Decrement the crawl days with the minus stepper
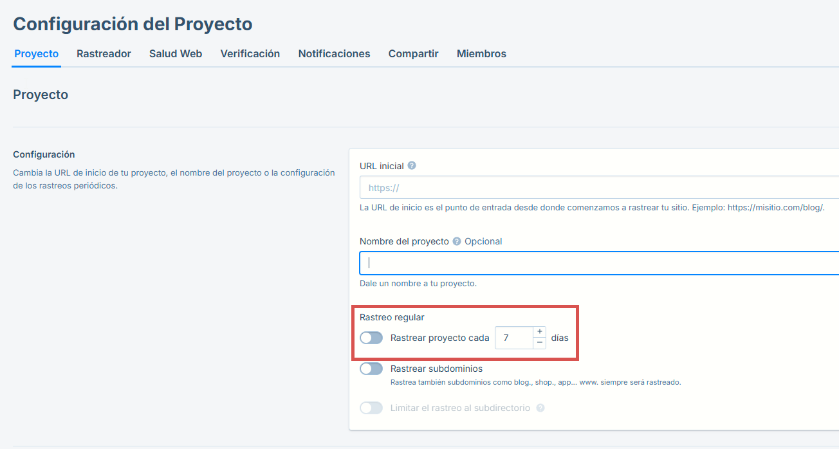This screenshot has height=449, width=839. [539, 342]
